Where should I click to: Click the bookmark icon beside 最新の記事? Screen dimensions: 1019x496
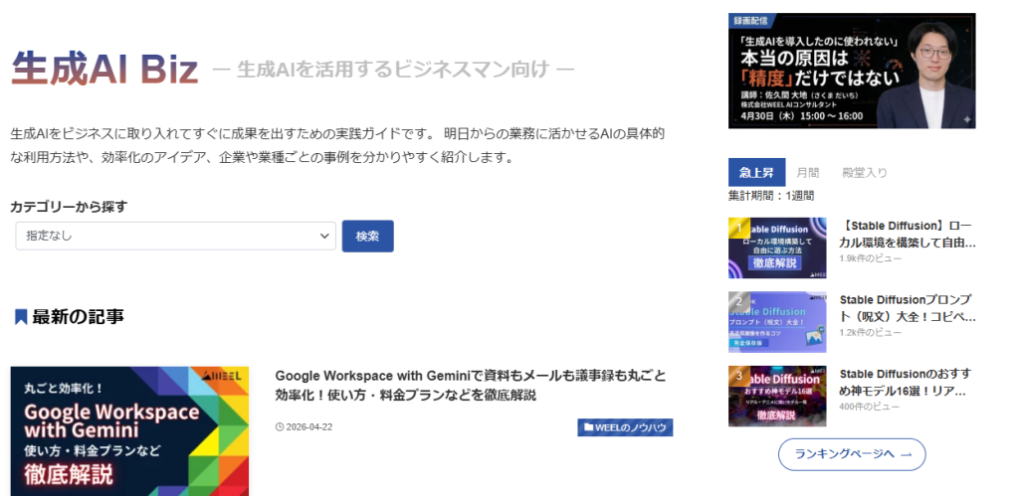point(21,317)
